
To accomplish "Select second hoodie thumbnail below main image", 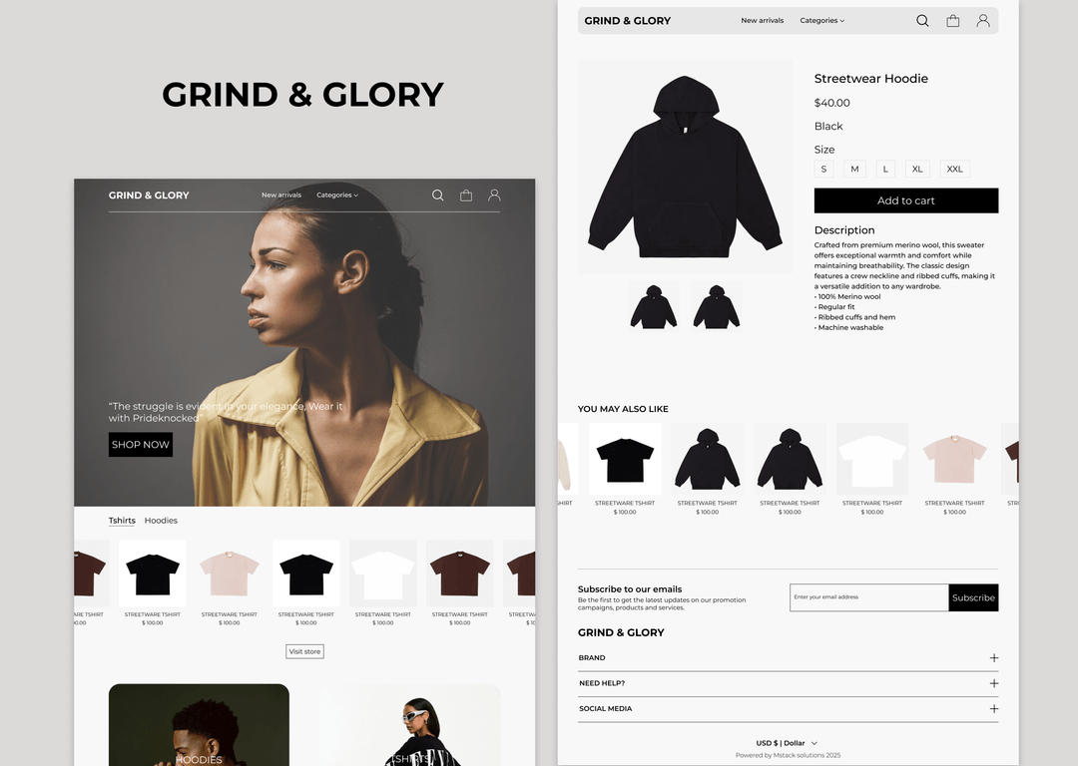I will pos(717,306).
